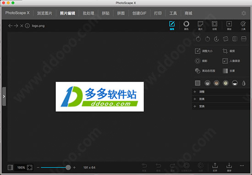
Task: Switch to the 打印 print tab
Action: point(158,13)
